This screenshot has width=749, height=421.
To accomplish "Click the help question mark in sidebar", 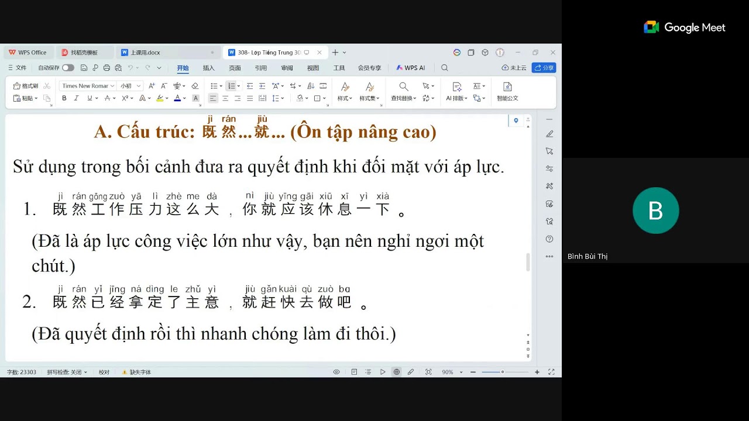I will 549,239.
